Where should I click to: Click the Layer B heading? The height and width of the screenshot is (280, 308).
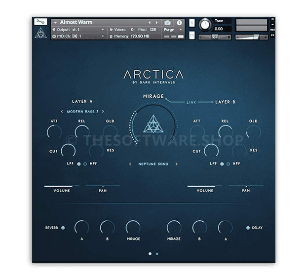[x=225, y=102]
